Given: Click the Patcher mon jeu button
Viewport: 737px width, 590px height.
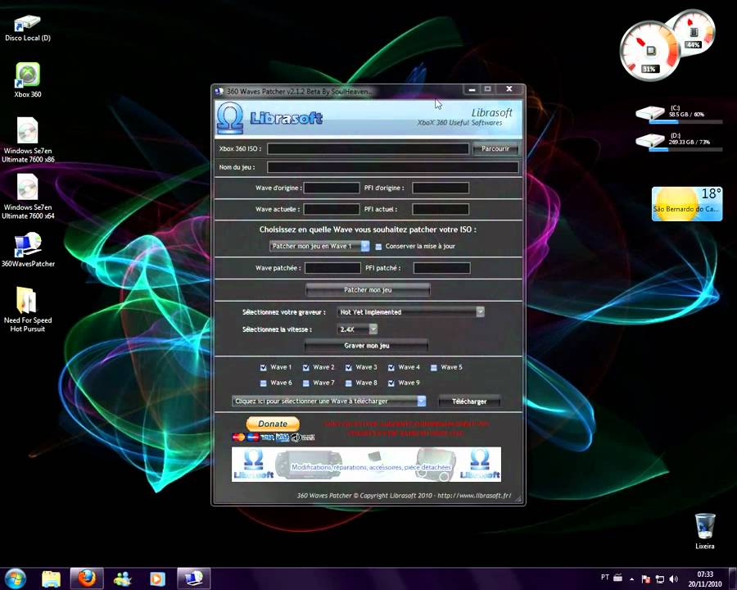Looking at the screenshot, I should point(368,290).
